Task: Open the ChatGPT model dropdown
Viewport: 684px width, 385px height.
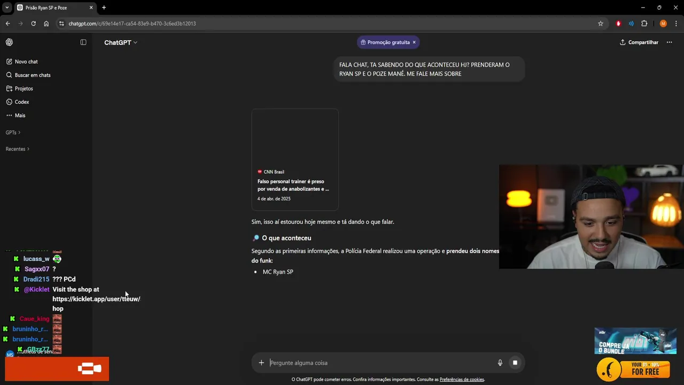Action: [x=121, y=42]
